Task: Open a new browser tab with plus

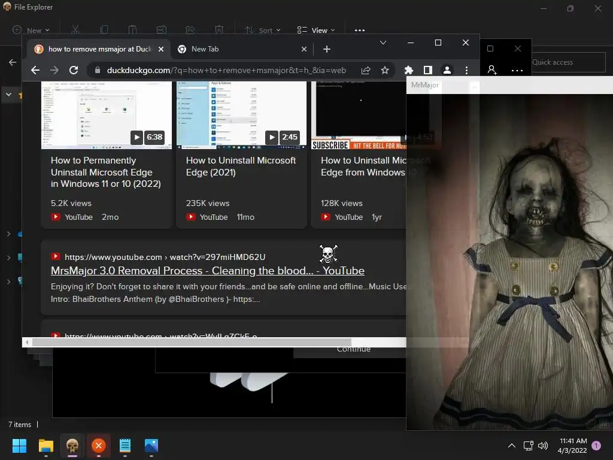Action: coord(327,49)
